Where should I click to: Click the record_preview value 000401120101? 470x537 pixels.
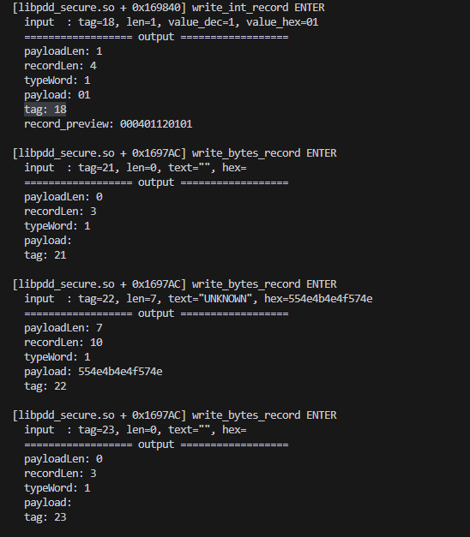[x=156, y=124]
